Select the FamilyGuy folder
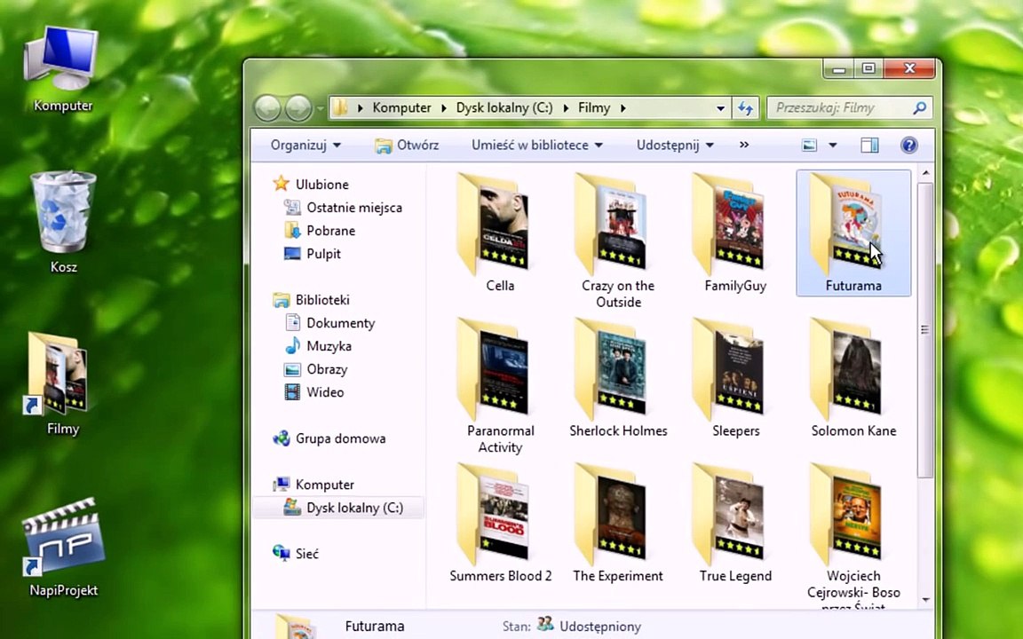Viewport: 1023px width, 639px height. [735, 233]
